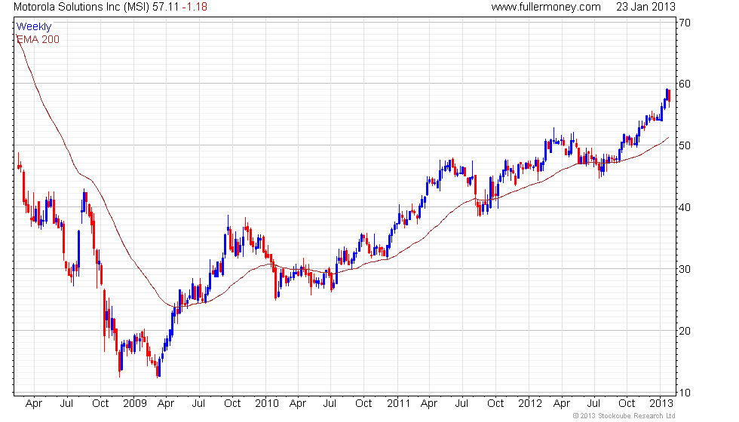The image size is (739, 422).
Task: Click the chart title 'Motorola Solutions Inc (MSI)'
Action: click(81, 7)
